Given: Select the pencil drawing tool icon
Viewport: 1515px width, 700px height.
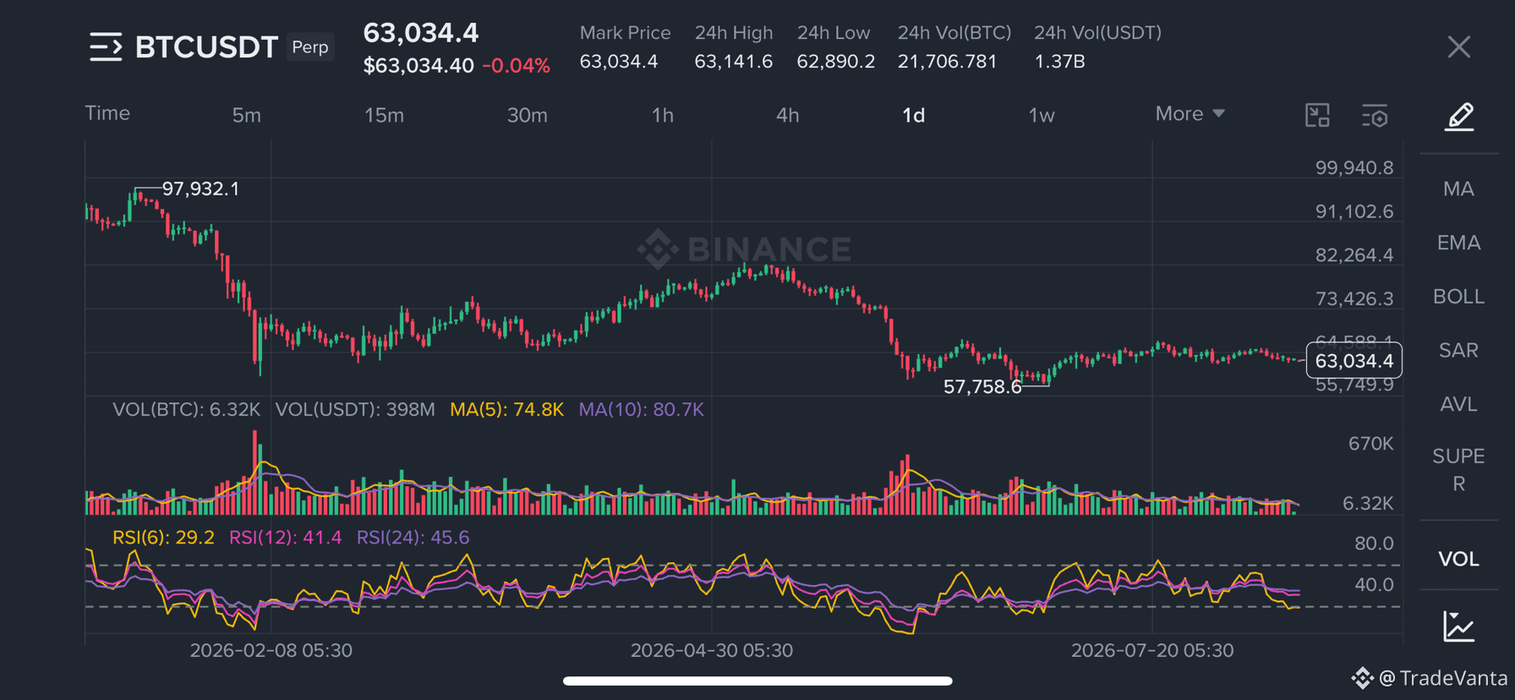Looking at the screenshot, I should coord(1458,116).
